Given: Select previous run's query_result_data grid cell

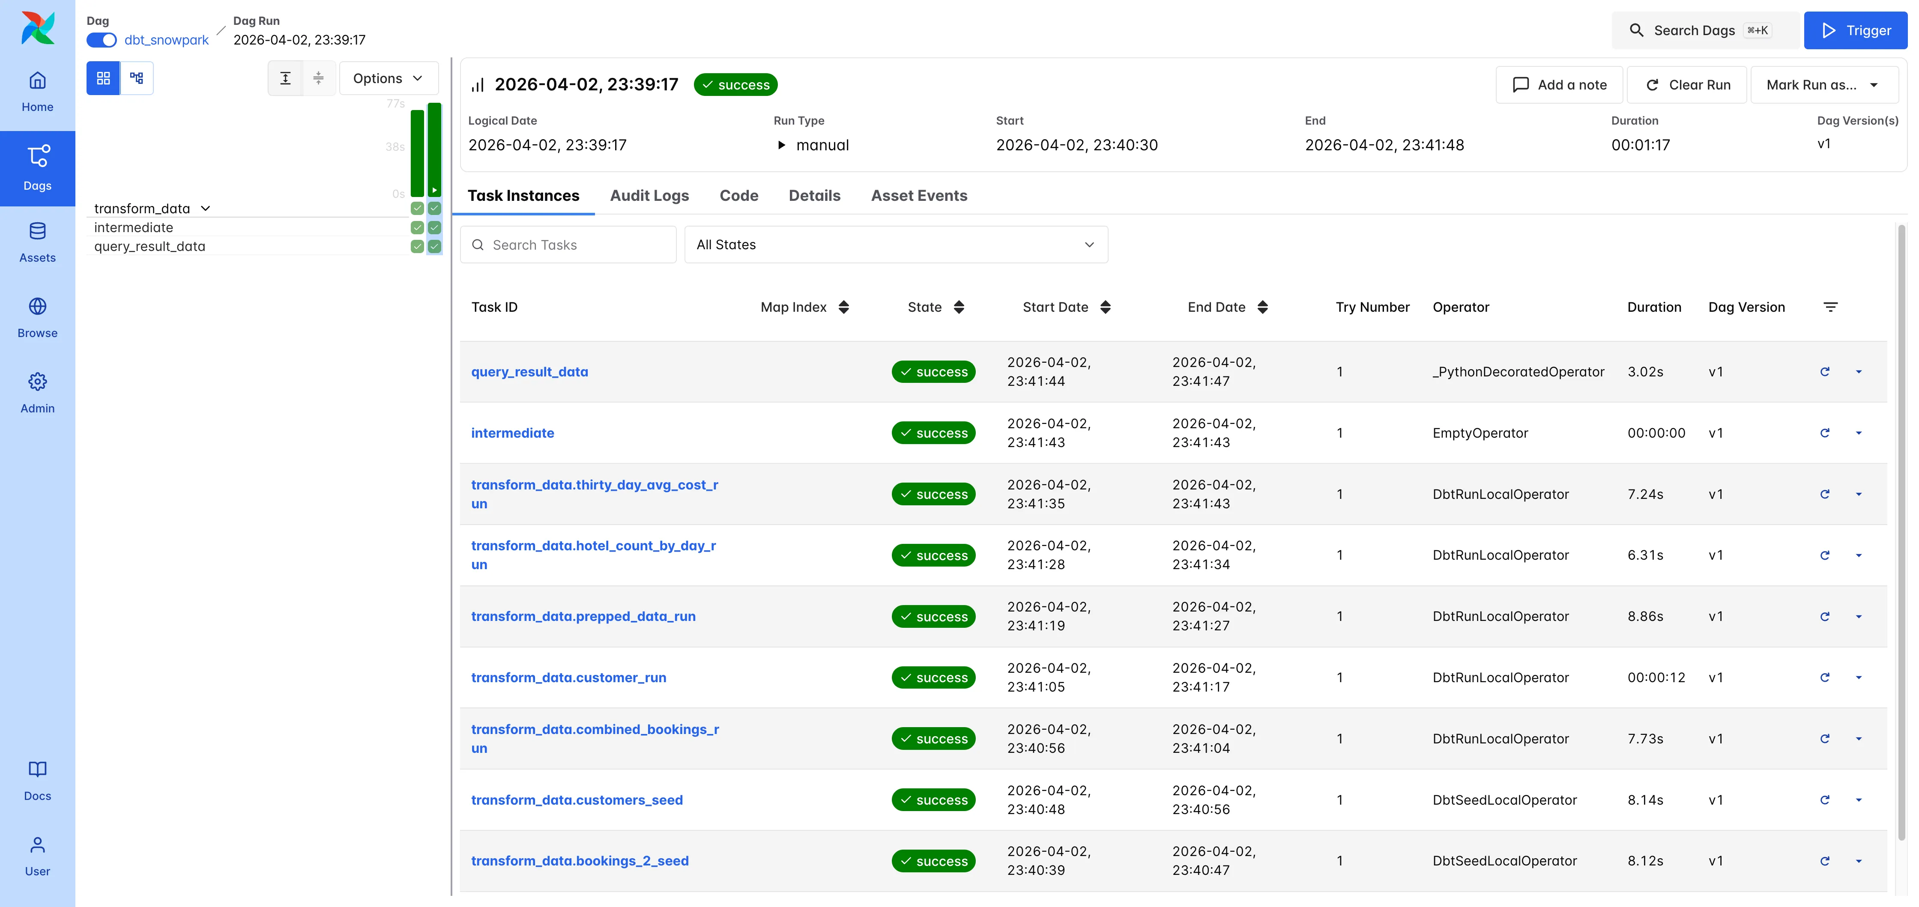Looking at the screenshot, I should click(x=417, y=247).
